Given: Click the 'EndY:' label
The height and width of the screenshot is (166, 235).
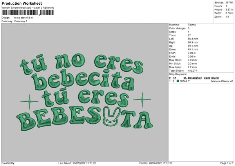Looking at the screenshot, I should tap(172, 56).
